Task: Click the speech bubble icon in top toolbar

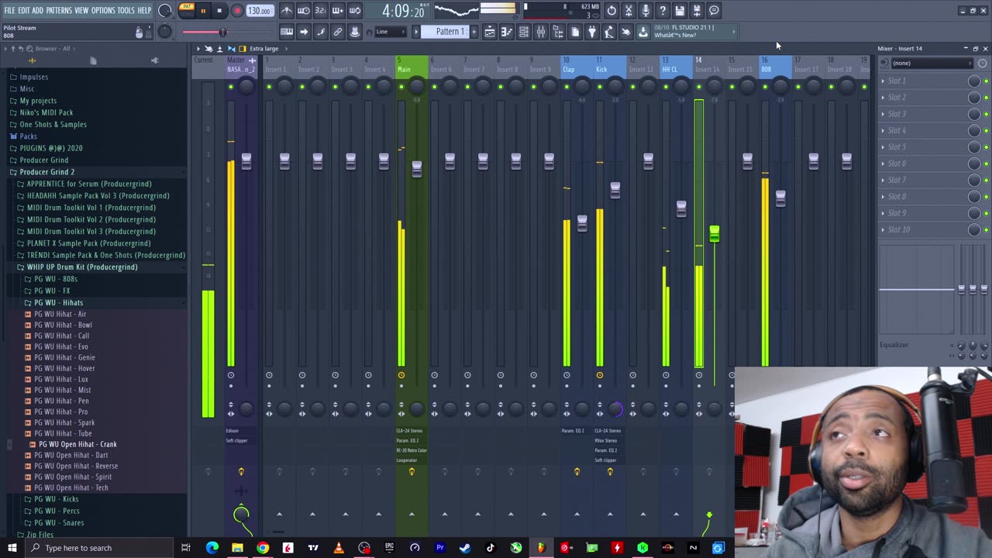Action: point(714,11)
